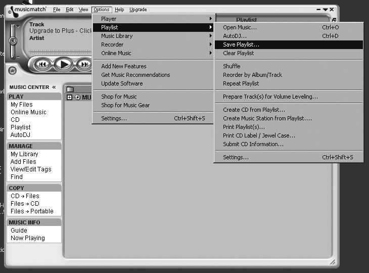Expand the Recorder submenu

click(153, 44)
